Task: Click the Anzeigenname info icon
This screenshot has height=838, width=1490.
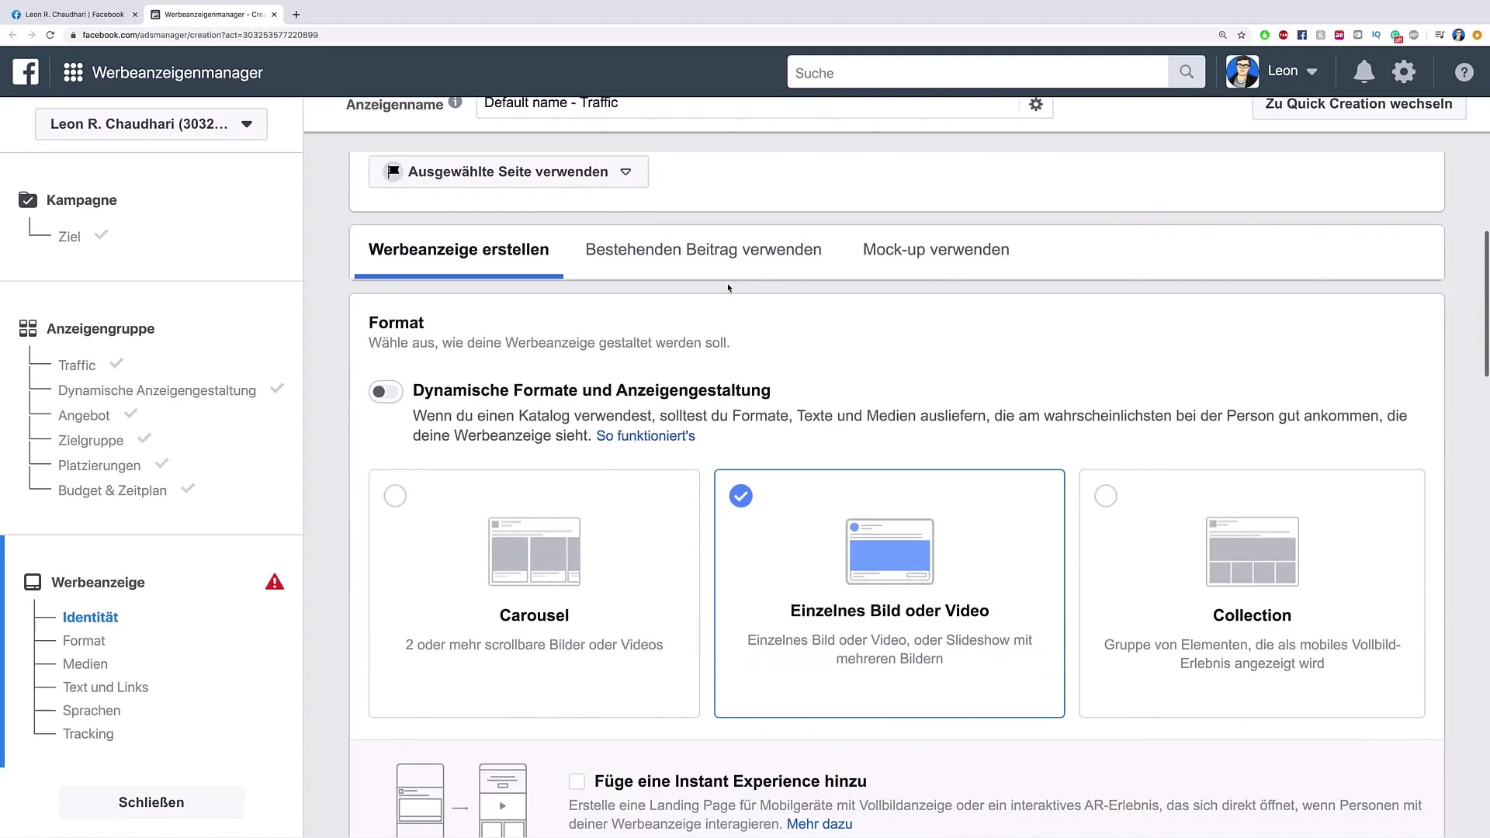Action: (x=456, y=102)
